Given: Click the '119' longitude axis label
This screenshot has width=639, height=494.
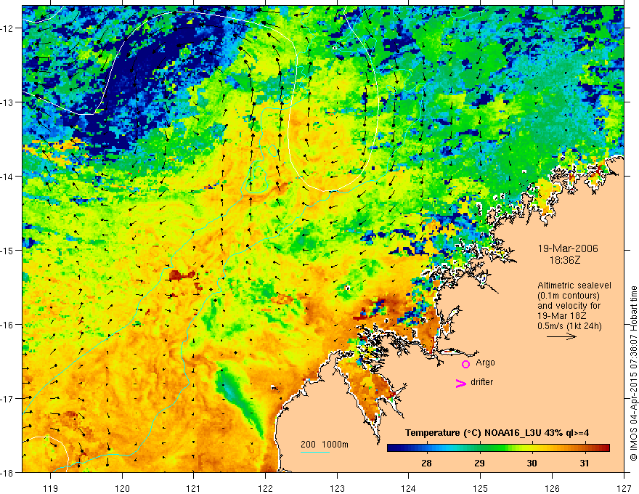Looking at the screenshot, I should [x=51, y=488].
